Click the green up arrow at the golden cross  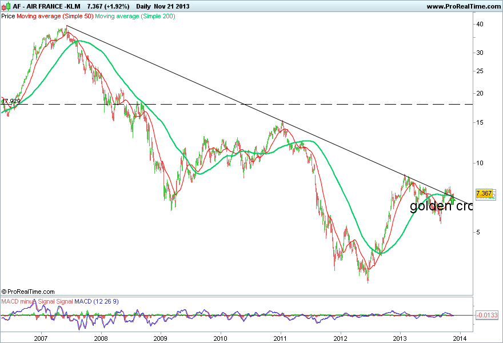coord(452,200)
